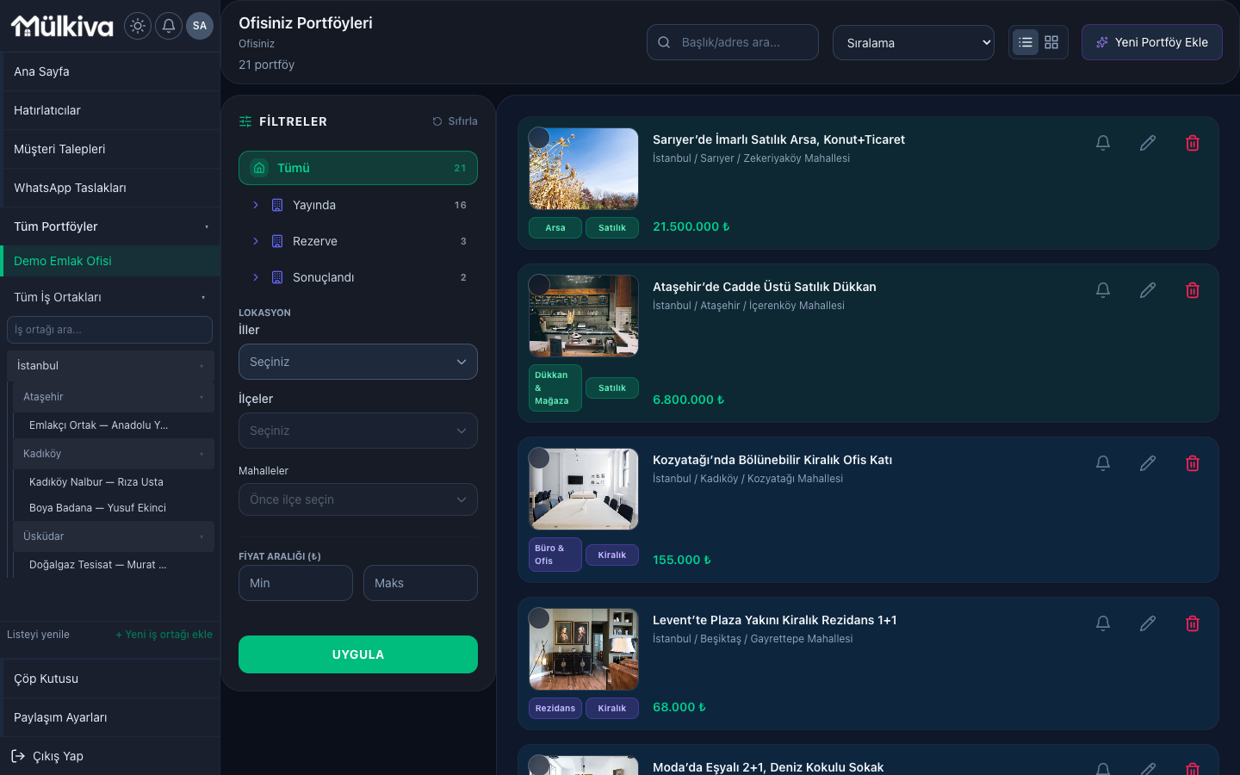The image size is (1240, 775).
Task: Open Paylaşım Ayarları
Action: pos(110,717)
